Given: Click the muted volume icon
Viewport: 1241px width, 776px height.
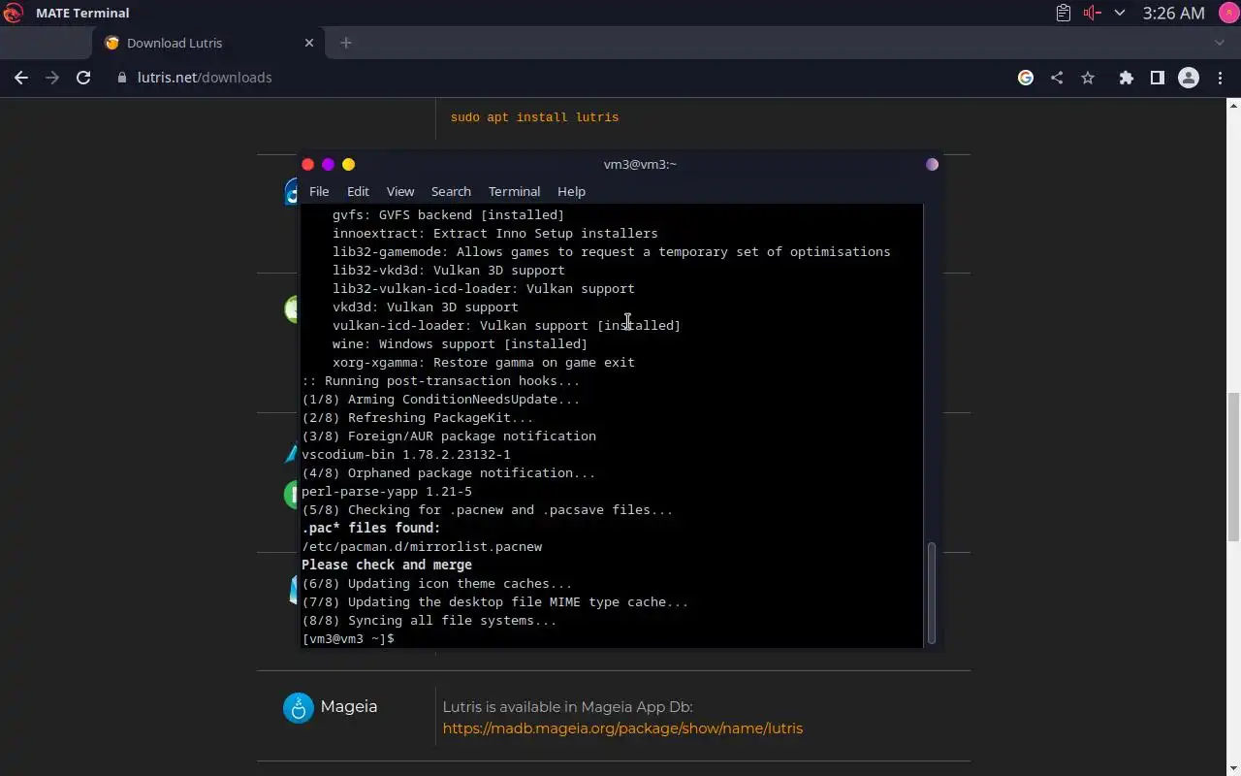Looking at the screenshot, I should (1093, 13).
